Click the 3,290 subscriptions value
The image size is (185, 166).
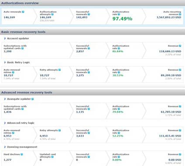pyautogui.click(x=7, y=51)
